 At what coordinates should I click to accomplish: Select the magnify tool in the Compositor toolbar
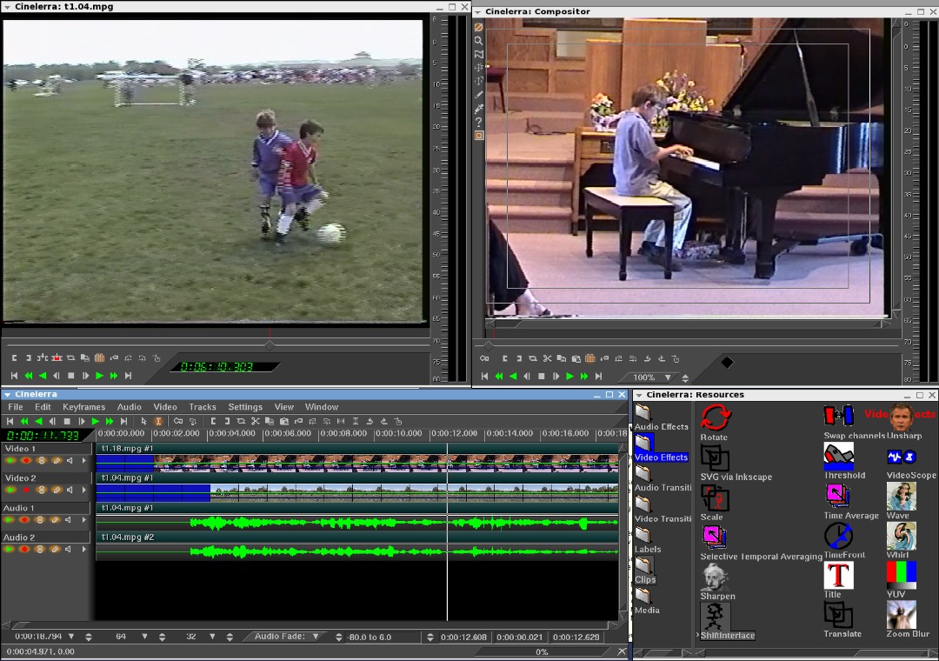(478, 41)
